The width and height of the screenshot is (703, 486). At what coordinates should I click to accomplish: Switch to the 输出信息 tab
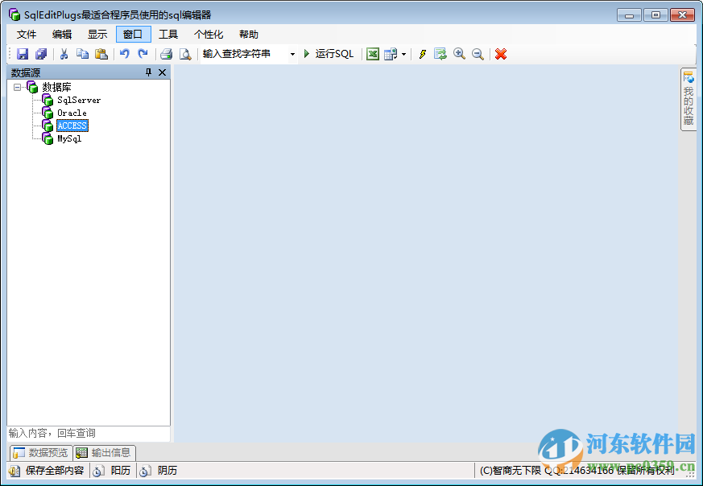[x=103, y=452]
